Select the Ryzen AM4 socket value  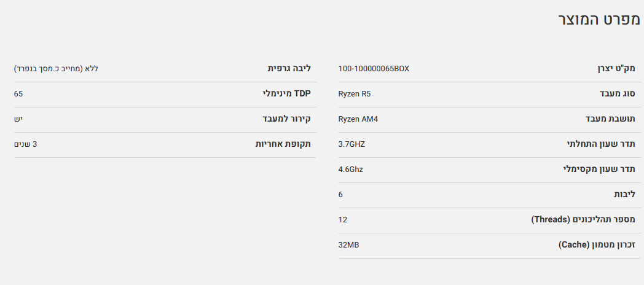[x=358, y=119]
